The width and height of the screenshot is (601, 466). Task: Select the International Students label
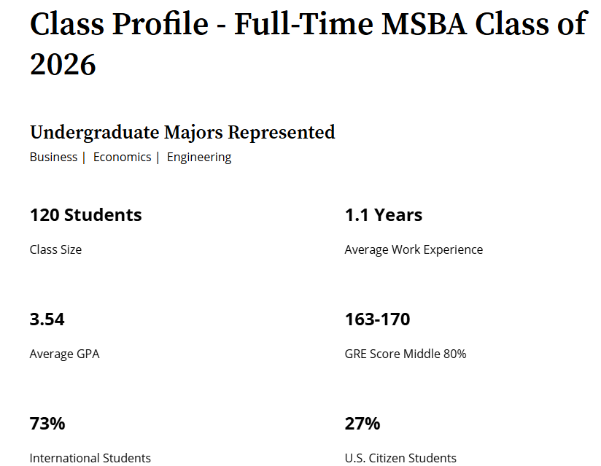pyautogui.click(x=90, y=458)
